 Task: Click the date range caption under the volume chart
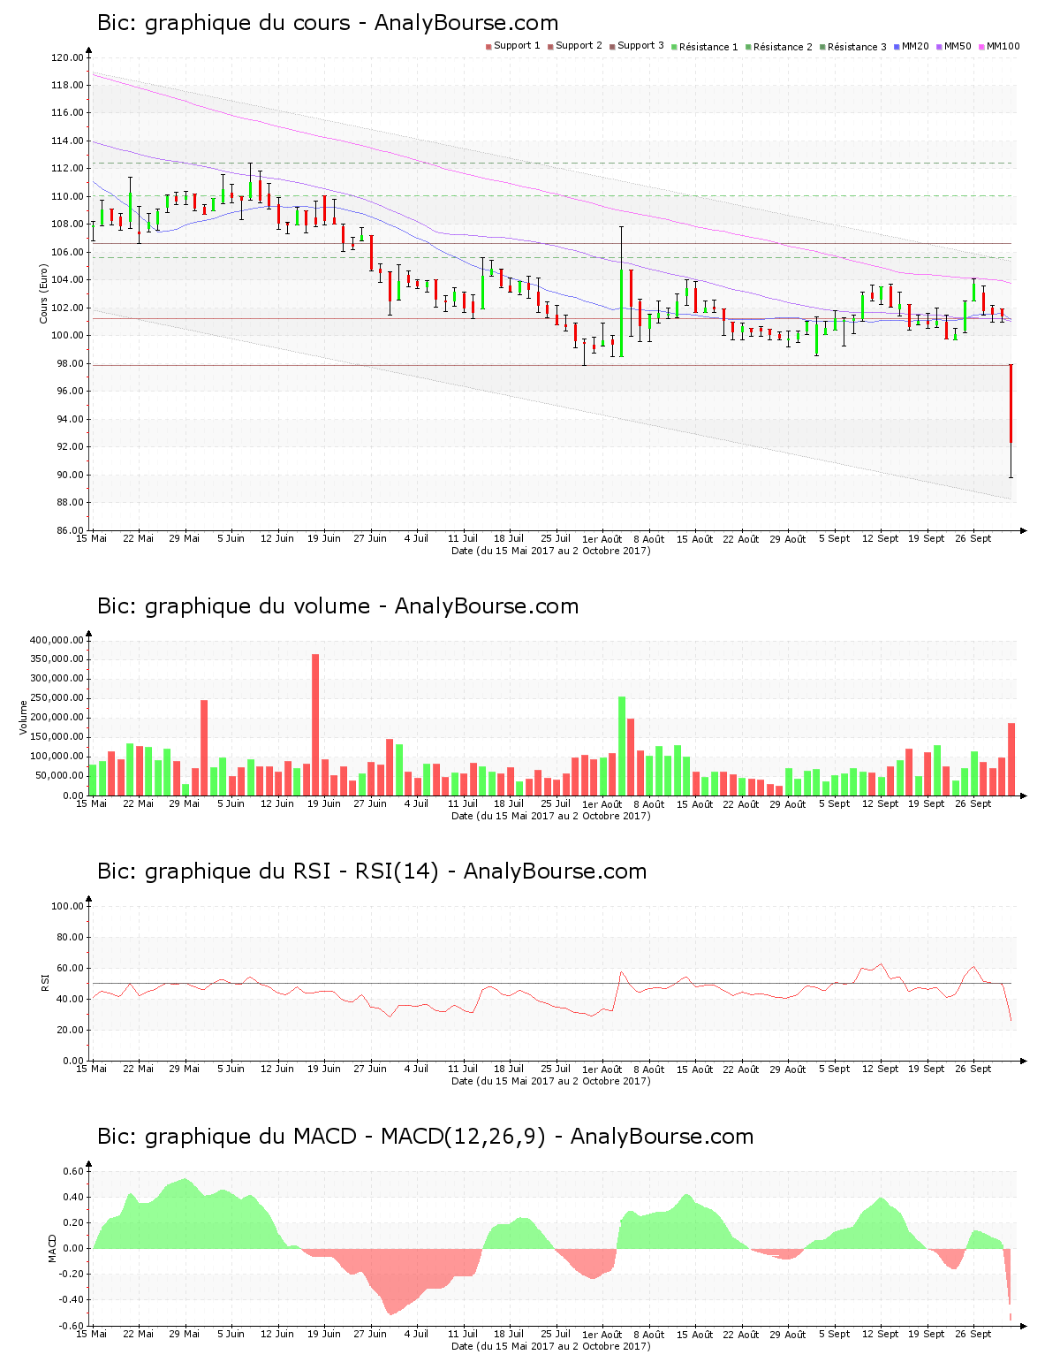pos(551,816)
